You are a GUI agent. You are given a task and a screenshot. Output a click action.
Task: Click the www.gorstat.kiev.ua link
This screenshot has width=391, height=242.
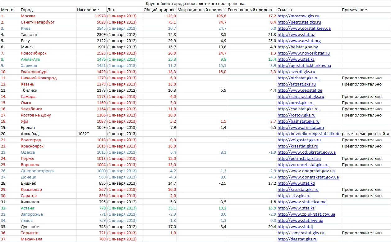(x=304, y=28)
